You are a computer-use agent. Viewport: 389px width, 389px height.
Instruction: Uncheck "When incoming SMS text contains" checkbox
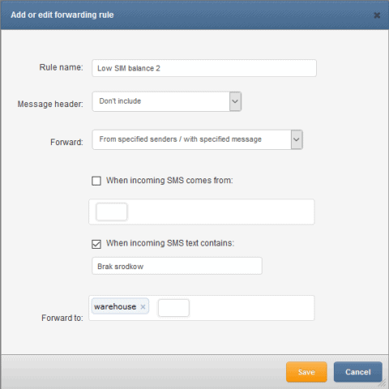point(96,244)
